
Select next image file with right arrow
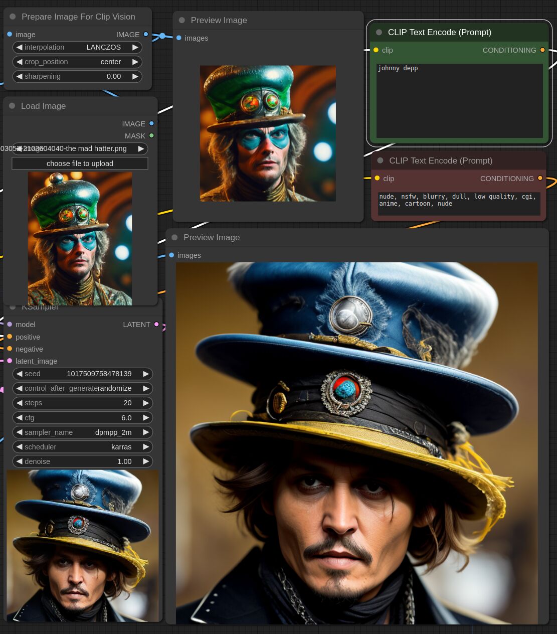(x=141, y=148)
